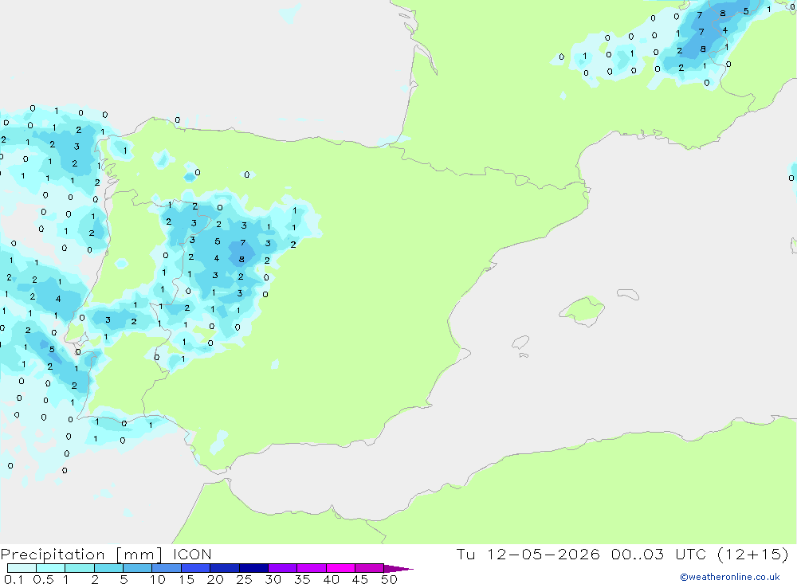Click the '10' legend scale label
The width and height of the screenshot is (797, 584).
(x=158, y=579)
